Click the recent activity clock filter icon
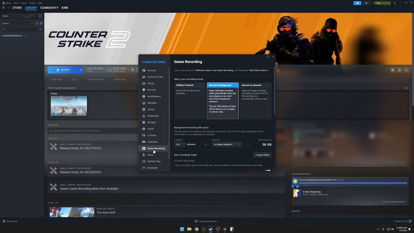 [37, 23]
